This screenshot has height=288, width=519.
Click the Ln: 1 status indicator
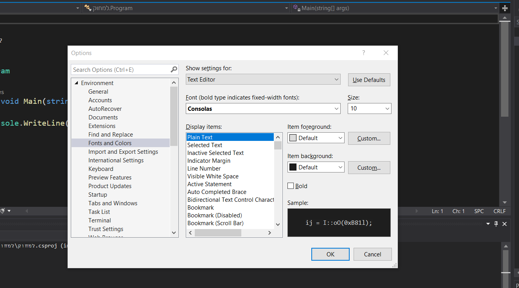point(438,211)
